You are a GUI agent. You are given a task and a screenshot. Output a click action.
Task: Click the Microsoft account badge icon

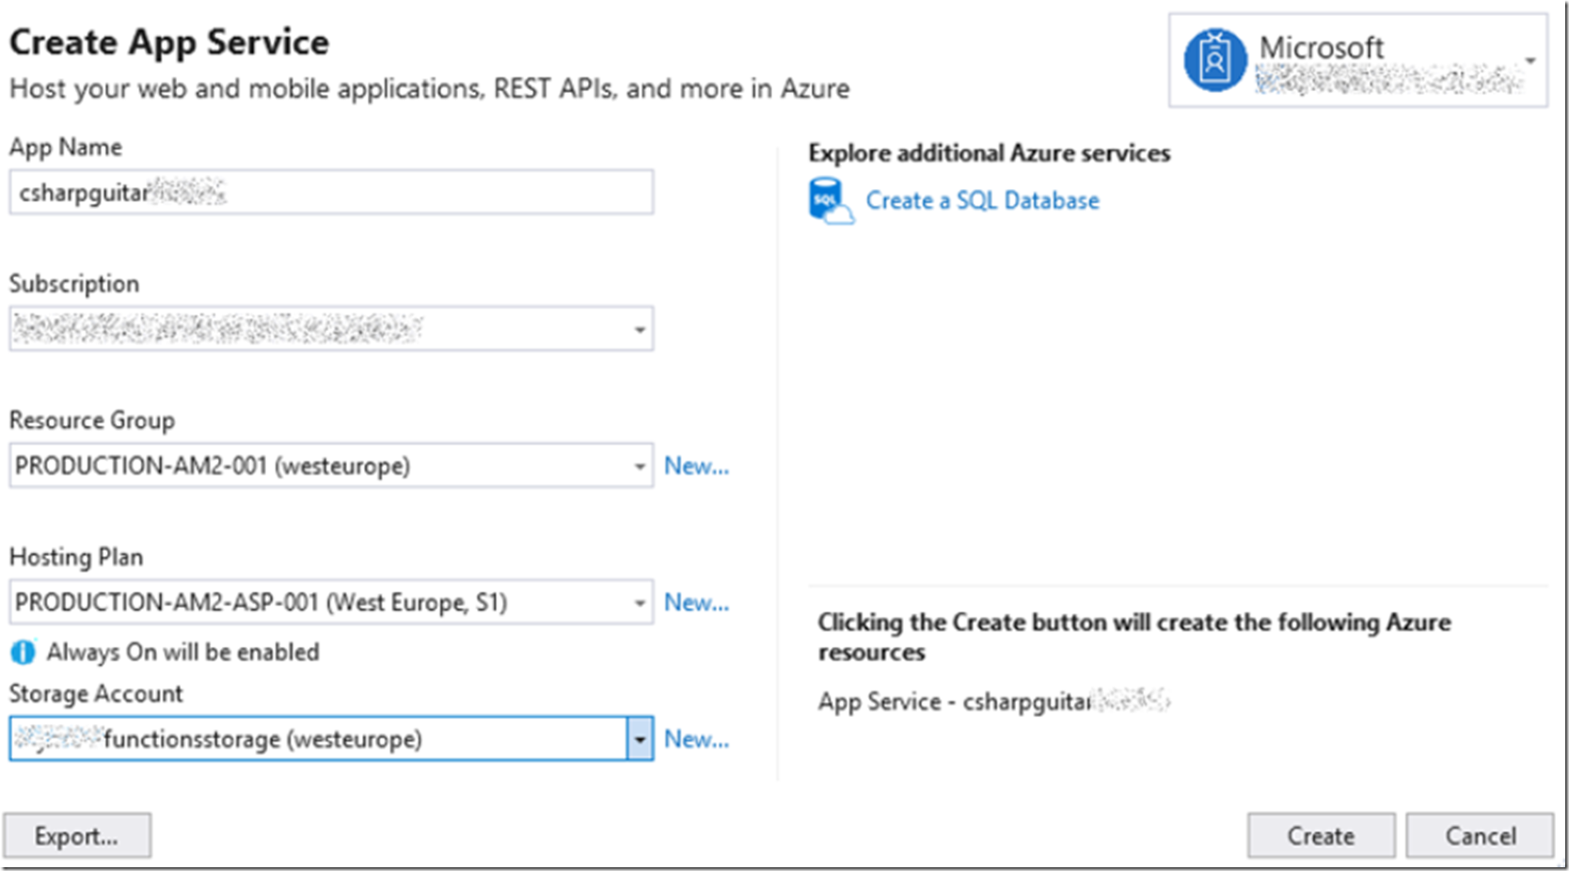(x=1214, y=60)
